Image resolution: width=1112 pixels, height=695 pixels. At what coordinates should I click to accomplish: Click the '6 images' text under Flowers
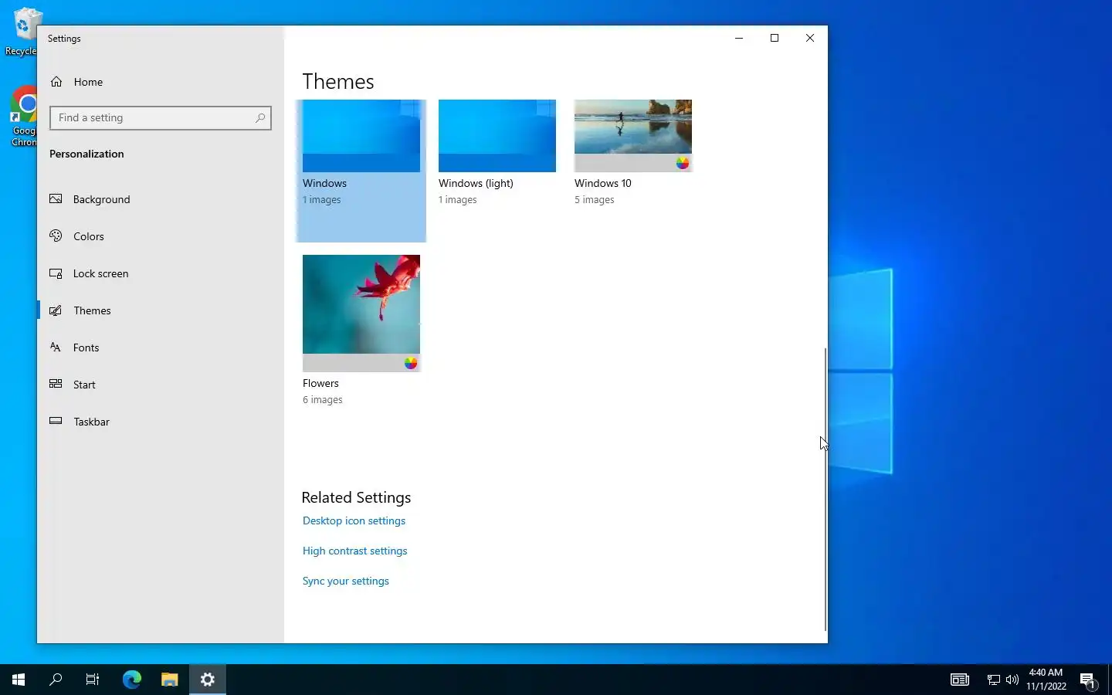(322, 400)
